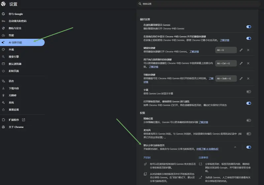Click the external-link icon next to 扩展程序
Viewport: 264px width, 185px height.
(x=23, y=120)
